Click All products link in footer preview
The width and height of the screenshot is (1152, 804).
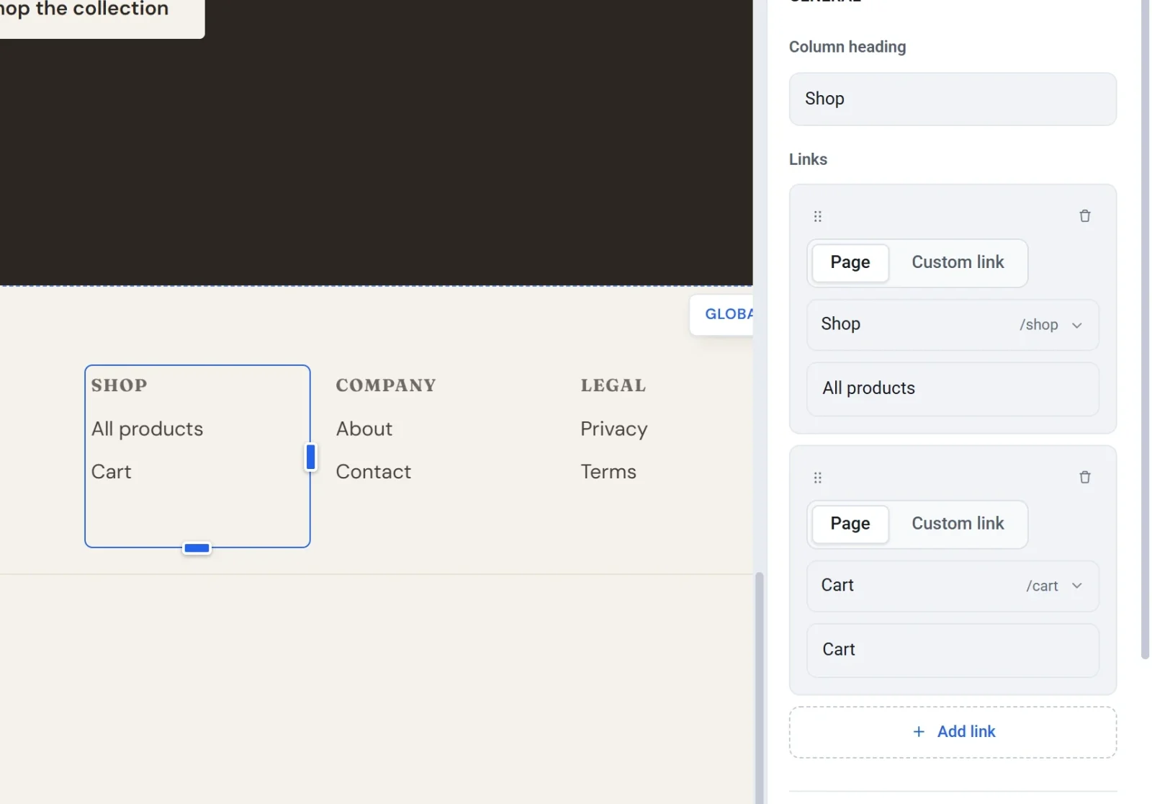148,429
